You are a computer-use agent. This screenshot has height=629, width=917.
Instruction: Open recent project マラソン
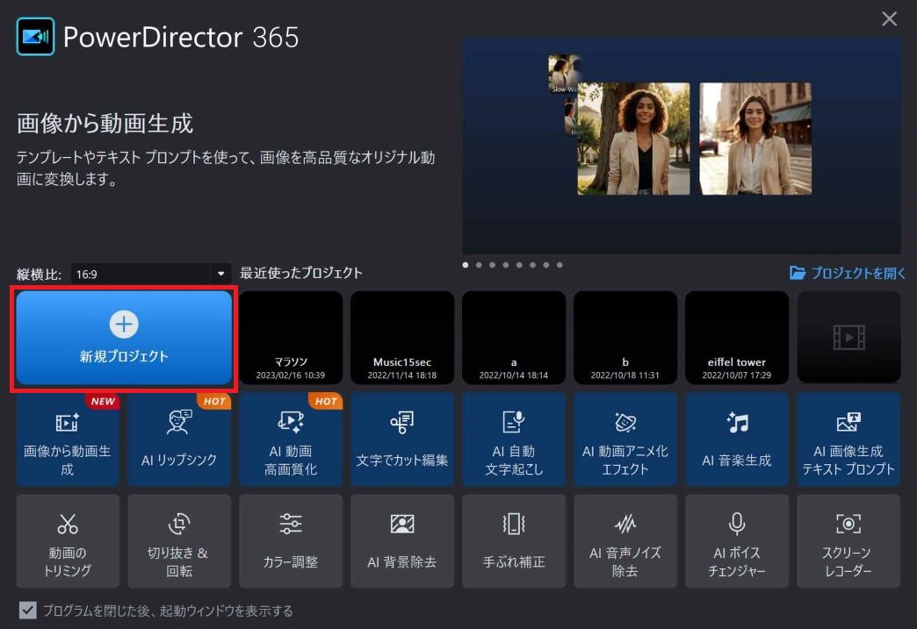291,338
